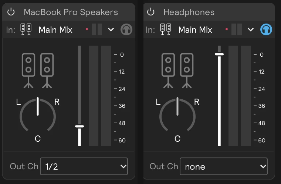This screenshot has width=281, height=184.
Task: Click mini level meter in Headphones input row
Action: coord(237,29)
